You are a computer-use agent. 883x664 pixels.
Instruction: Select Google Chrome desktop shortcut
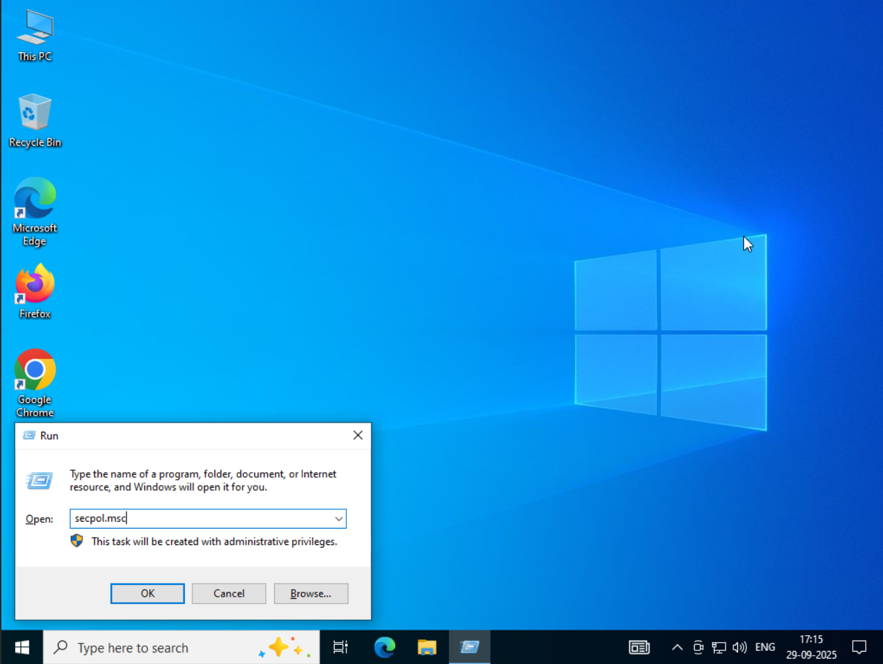(x=35, y=381)
